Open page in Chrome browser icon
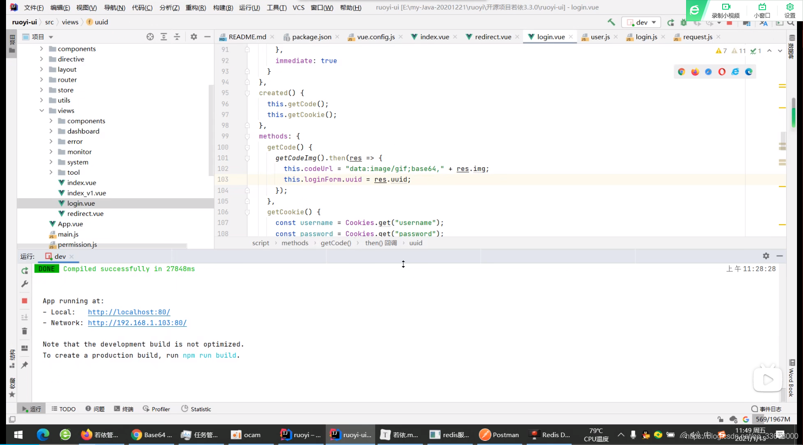The width and height of the screenshot is (803, 445). tap(681, 72)
